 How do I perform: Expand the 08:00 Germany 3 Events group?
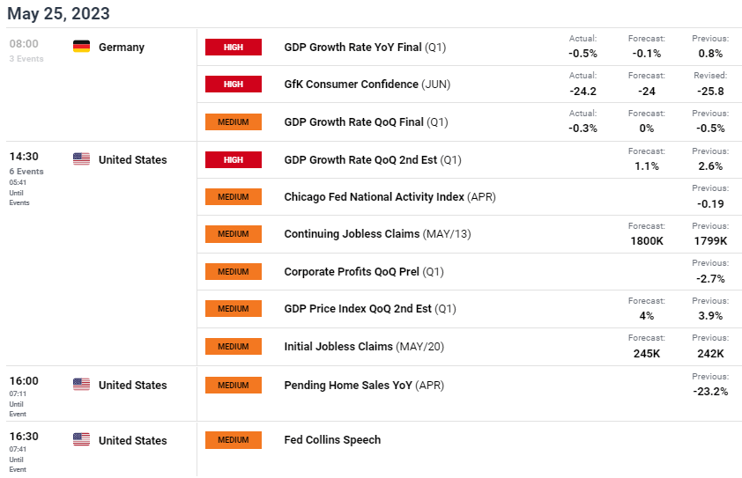point(26,50)
